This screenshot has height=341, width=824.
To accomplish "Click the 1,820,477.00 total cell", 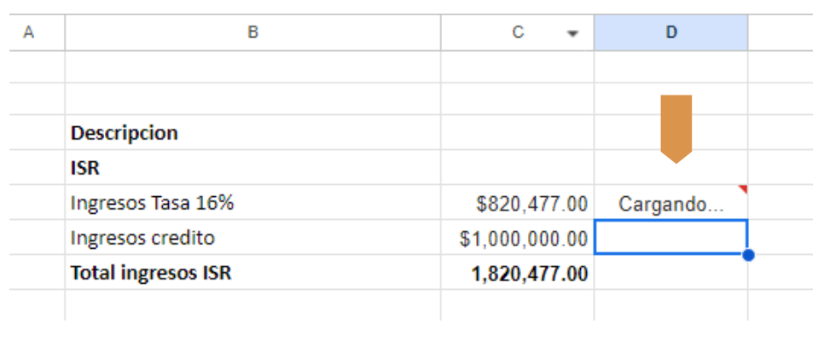I will point(518,273).
